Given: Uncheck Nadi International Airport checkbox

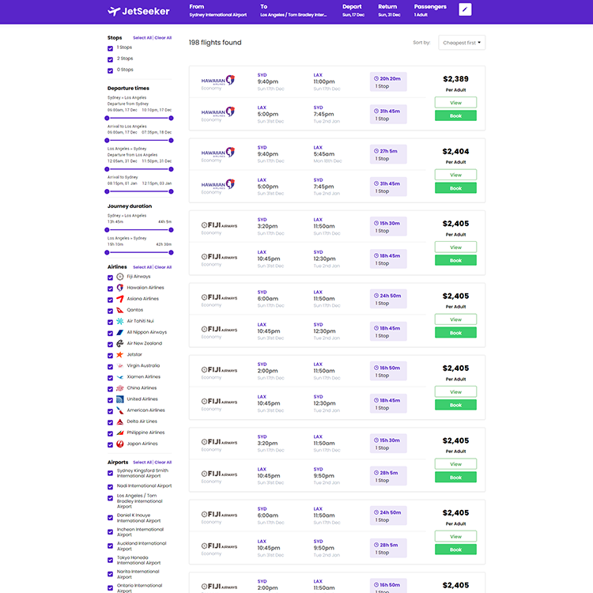Looking at the screenshot, I should [111, 486].
